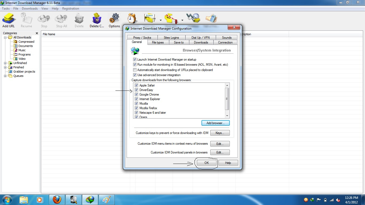Switch to the Sounds tab

coord(227,38)
